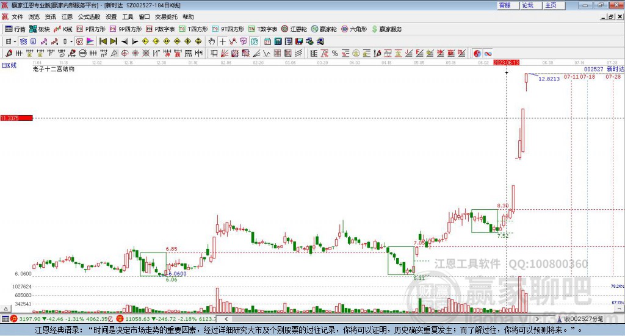This screenshot has height=336, width=625.
Task: Open the 六角形 hexagon chart tool
Action: pos(353,29)
